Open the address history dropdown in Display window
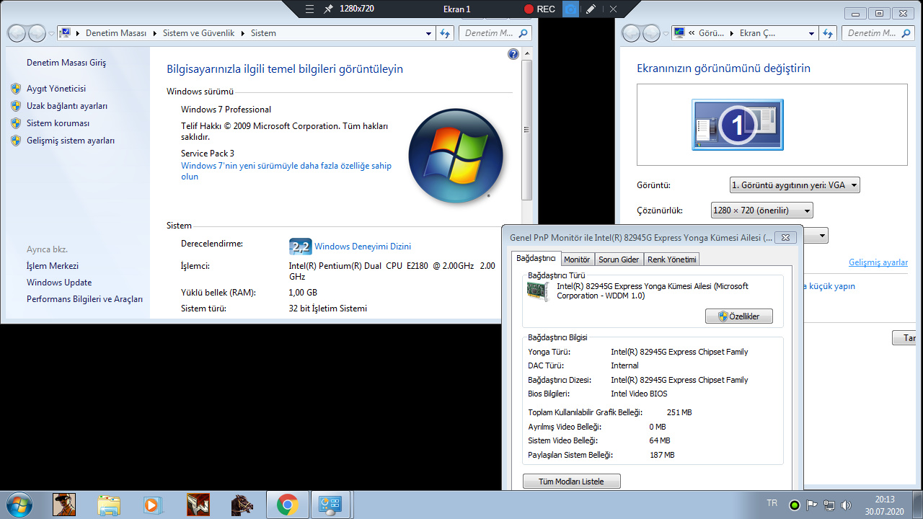This screenshot has width=923, height=519. pyautogui.click(x=812, y=33)
